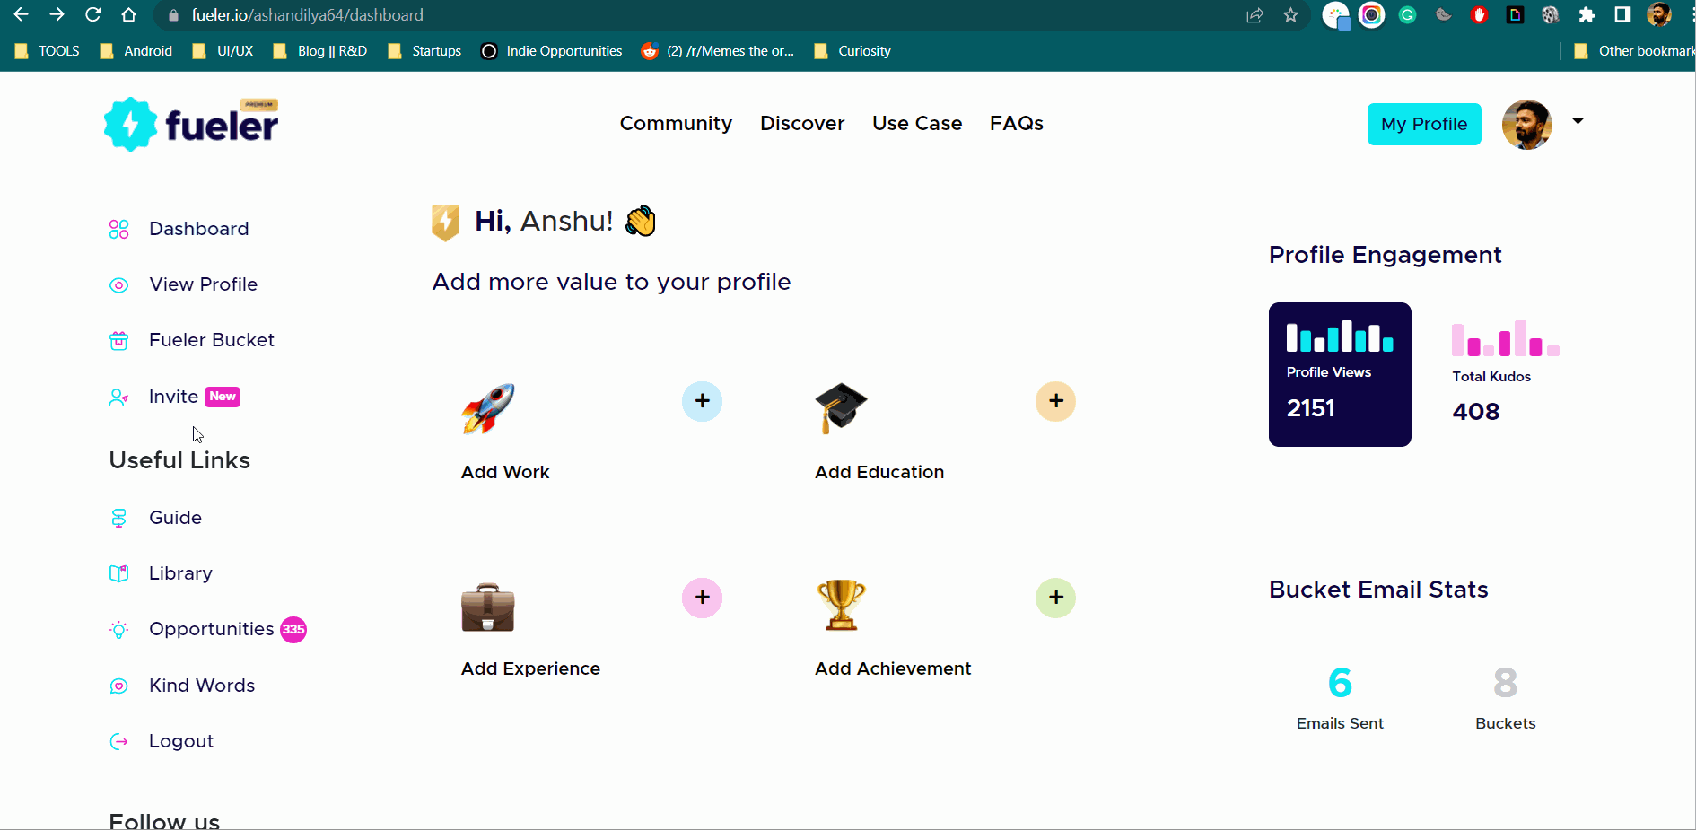This screenshot has height=830, width=1696.
Task: Select the View Profile sidebar icon
Action: click(x=118, y=284)
